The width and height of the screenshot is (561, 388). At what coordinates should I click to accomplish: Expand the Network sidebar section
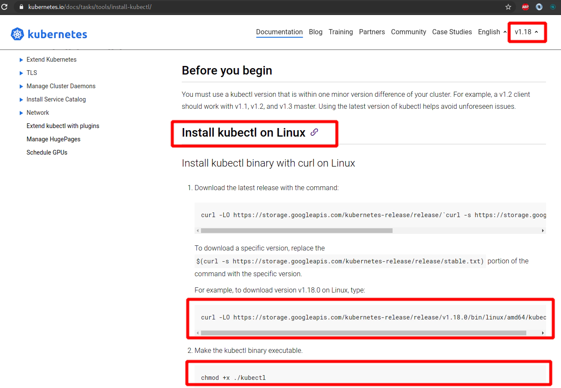tap(21, 113)
